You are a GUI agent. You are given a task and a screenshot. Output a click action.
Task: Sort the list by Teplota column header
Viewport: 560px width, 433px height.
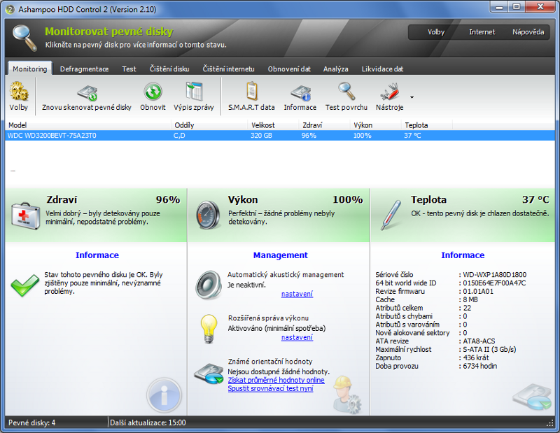pyautogui.click(x=416, y=125)
